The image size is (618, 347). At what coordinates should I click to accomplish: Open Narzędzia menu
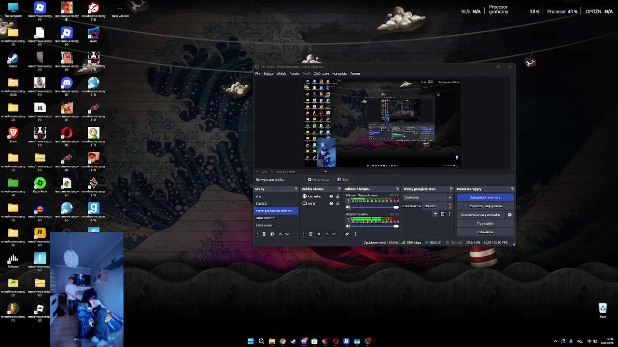tap(339, 74)
